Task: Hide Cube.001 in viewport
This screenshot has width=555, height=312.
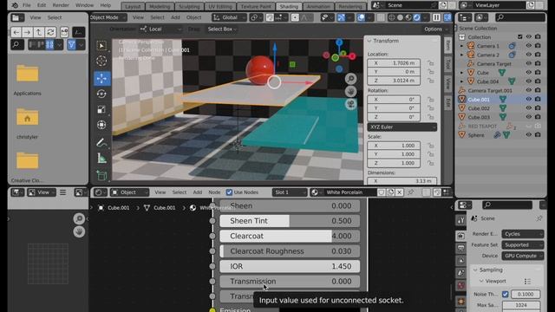Action: [x=529, y=100]
